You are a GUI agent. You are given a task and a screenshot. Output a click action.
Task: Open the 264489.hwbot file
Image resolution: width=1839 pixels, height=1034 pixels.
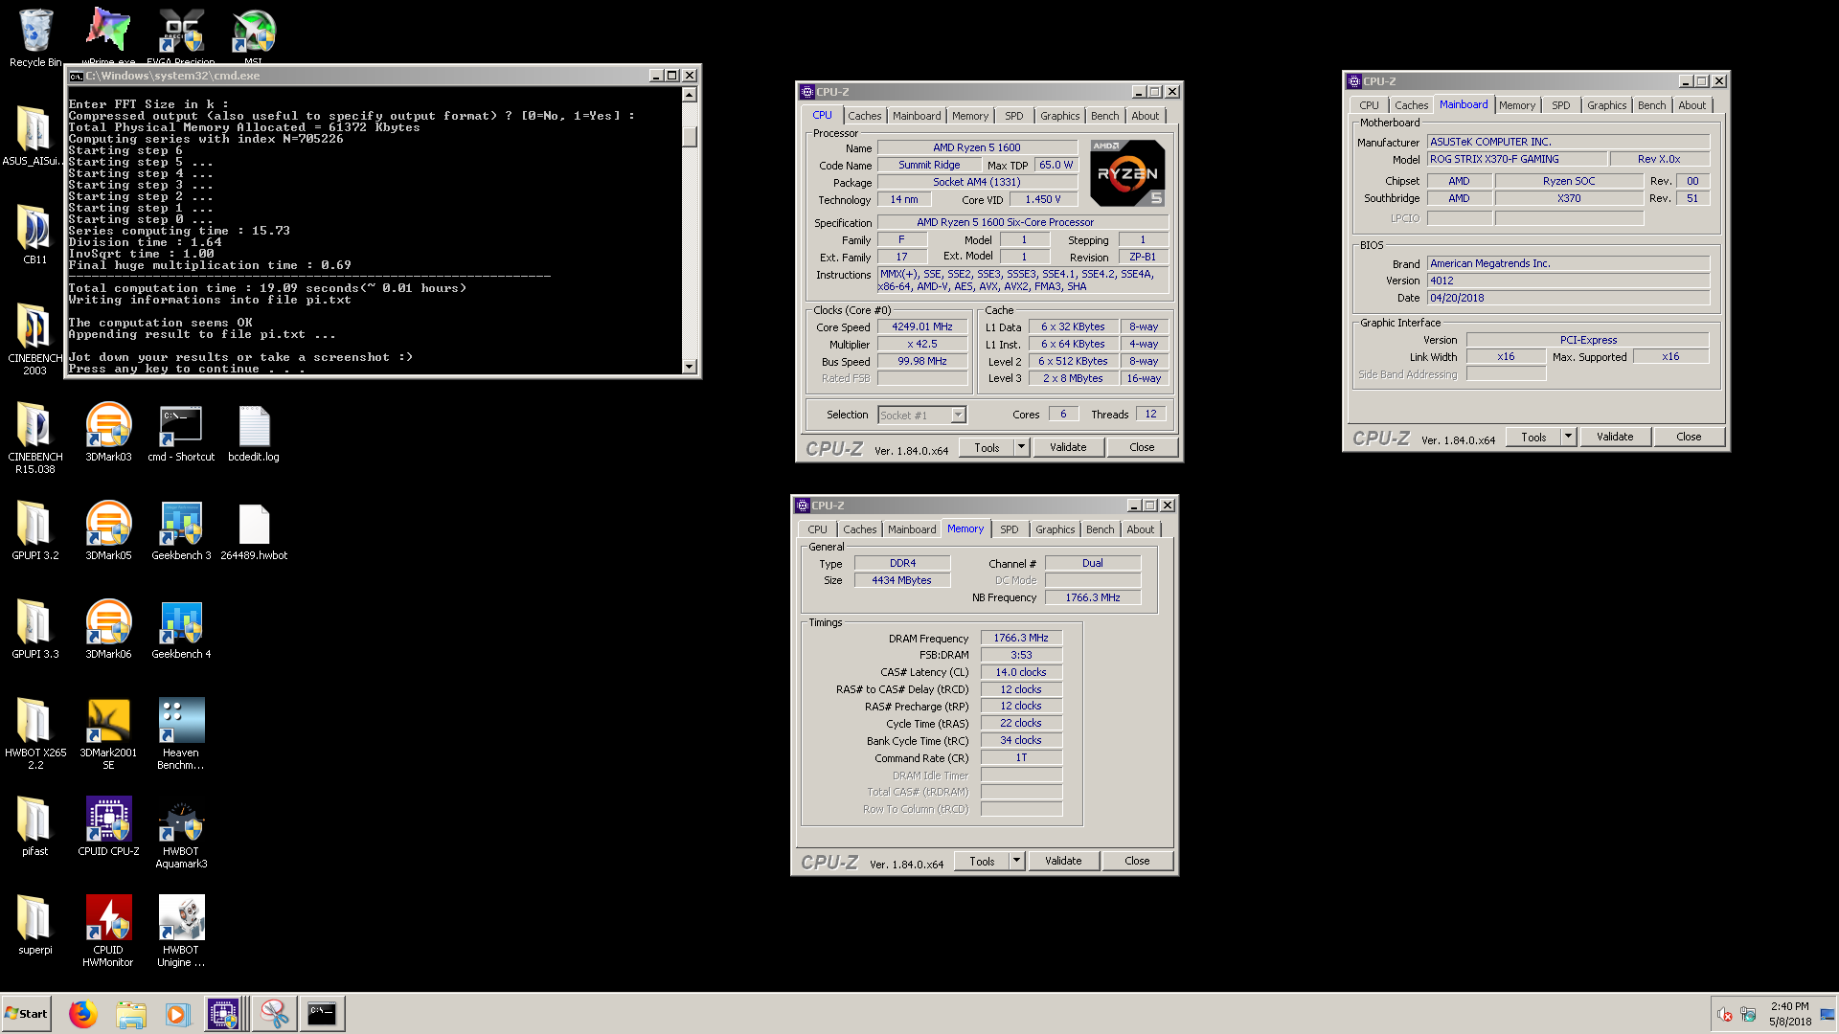tap(254, 530)
